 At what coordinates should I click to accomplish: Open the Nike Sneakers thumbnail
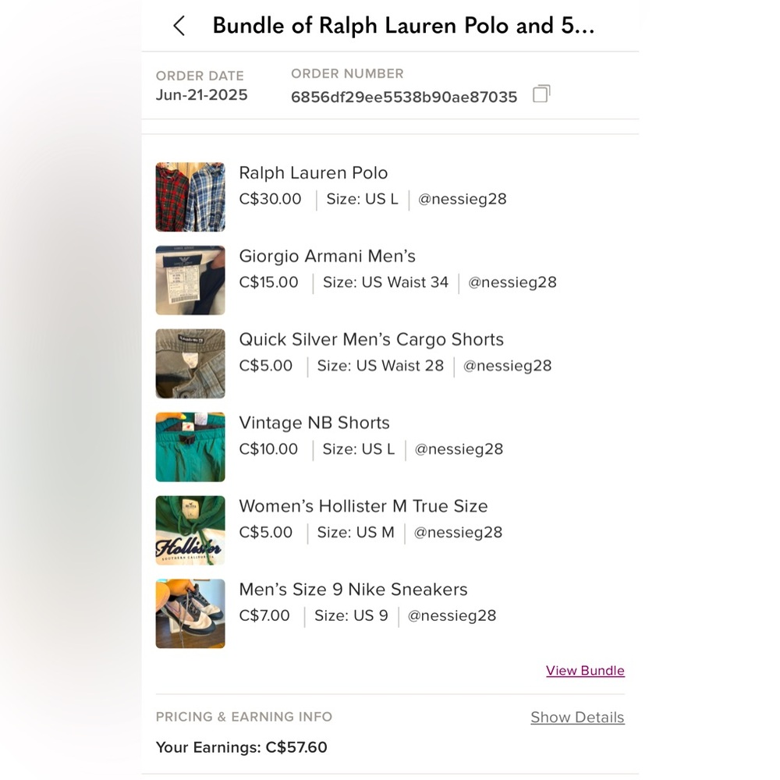tap(190, 613)
